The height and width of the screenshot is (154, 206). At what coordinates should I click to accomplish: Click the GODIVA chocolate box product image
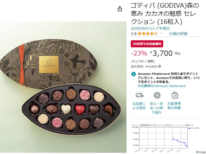(x=63, y=87)
